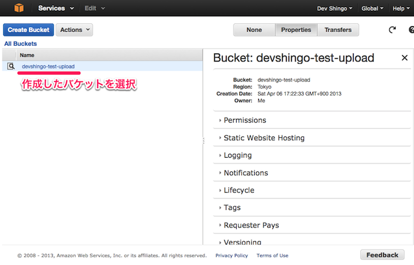Viewport: 414px width, 265px height.
Task: Open the Actions dropdown button
Action: (x=74, y=30)
